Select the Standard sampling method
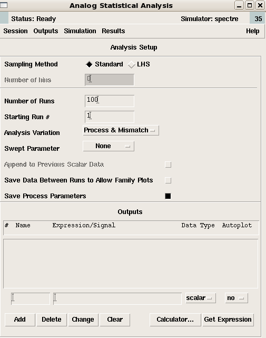This screenshot has height=338, width=266. [89, 64]
